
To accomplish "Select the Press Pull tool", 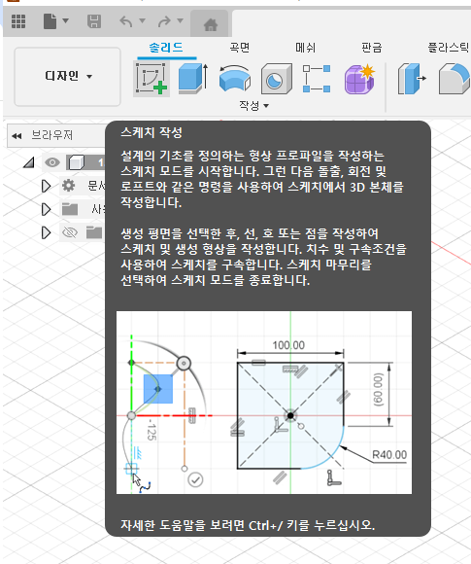I will pos(412,79).
